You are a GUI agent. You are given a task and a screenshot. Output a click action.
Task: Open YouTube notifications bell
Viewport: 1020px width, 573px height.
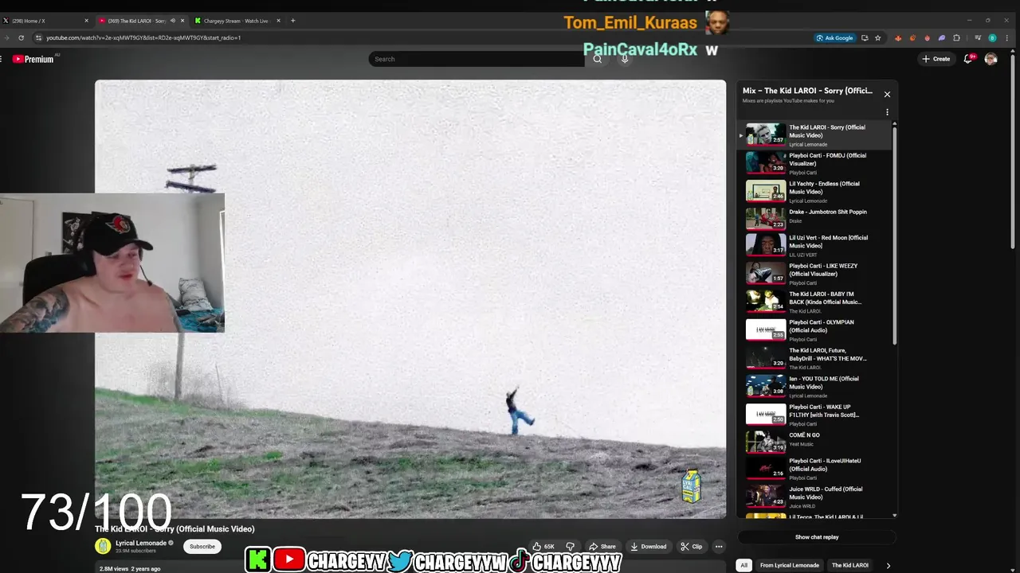point(968,59)
